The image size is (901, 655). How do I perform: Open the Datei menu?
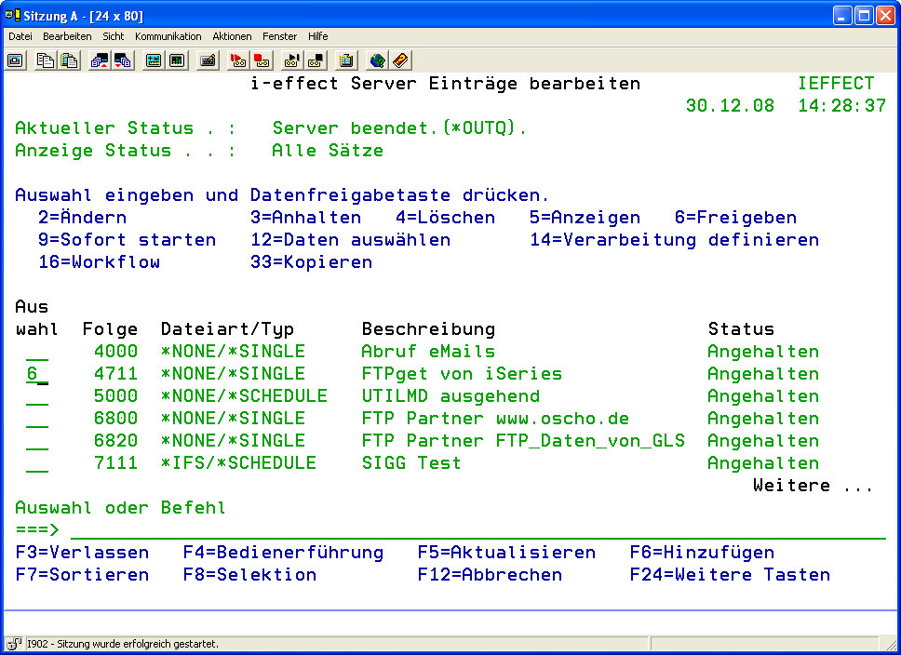point(20,36)
